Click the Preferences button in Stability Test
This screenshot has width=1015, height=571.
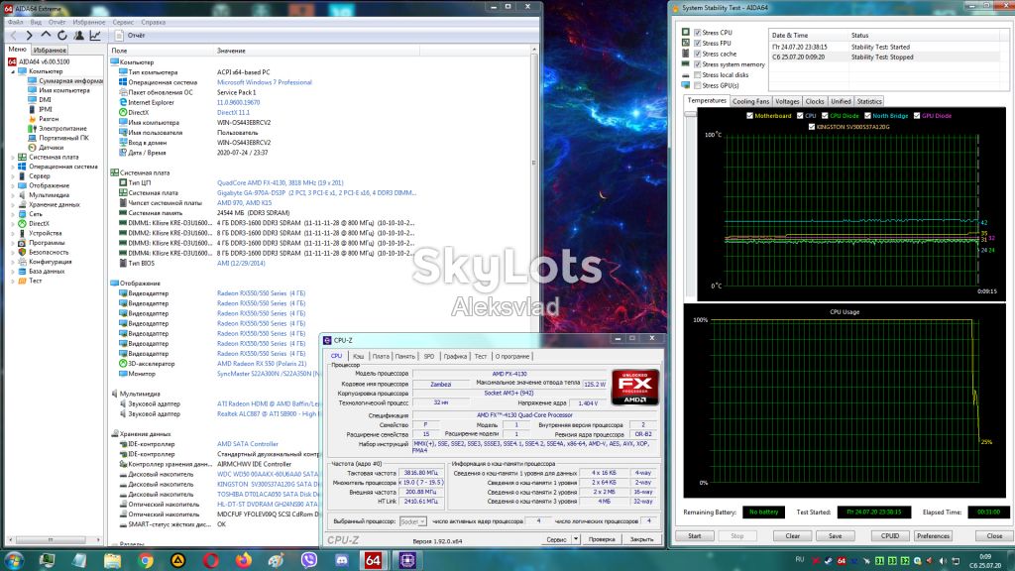click(933, 536)
